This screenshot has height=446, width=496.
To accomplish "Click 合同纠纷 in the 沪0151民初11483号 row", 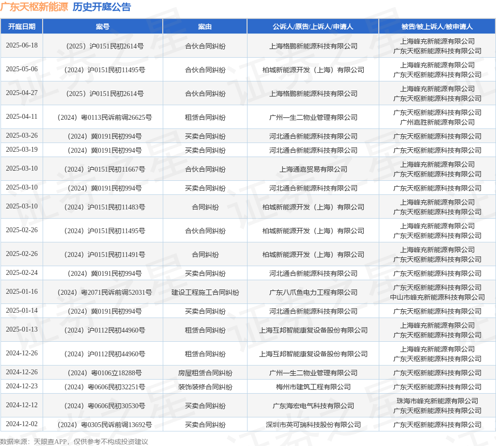I will pyautogui.click(x=205, y=207).
